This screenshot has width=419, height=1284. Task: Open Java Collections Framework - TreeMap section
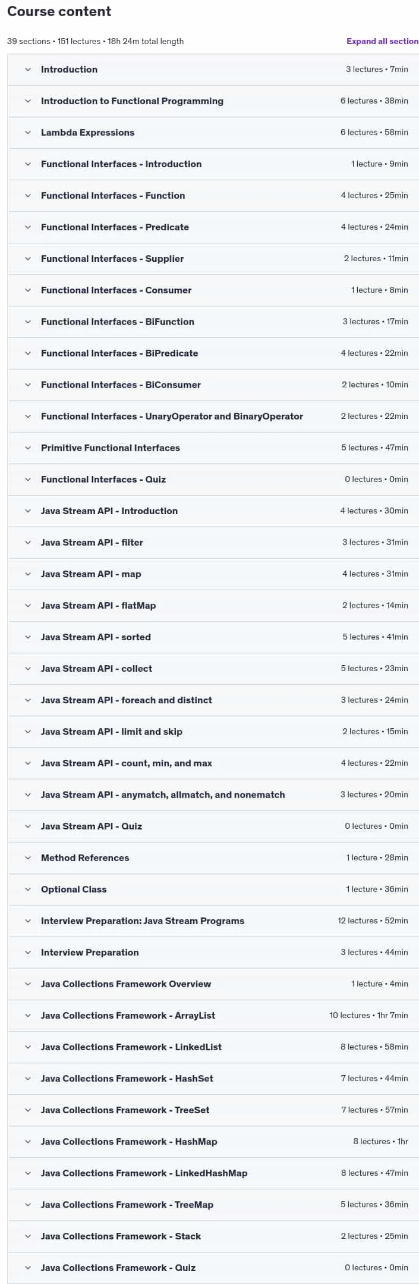pos(213,1205)
